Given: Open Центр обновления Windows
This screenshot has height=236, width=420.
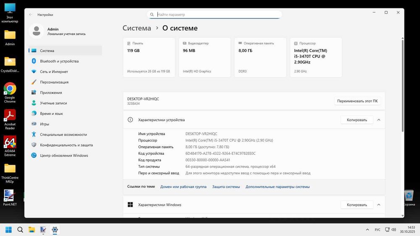Looking at the screenshot, I should [x=64, y=156].
